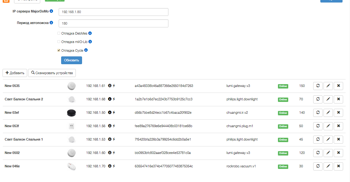This screenshot has width=350, height=182.
Task: Click info icon beside Отладка miIO-Lib
Action: point(90,42)
